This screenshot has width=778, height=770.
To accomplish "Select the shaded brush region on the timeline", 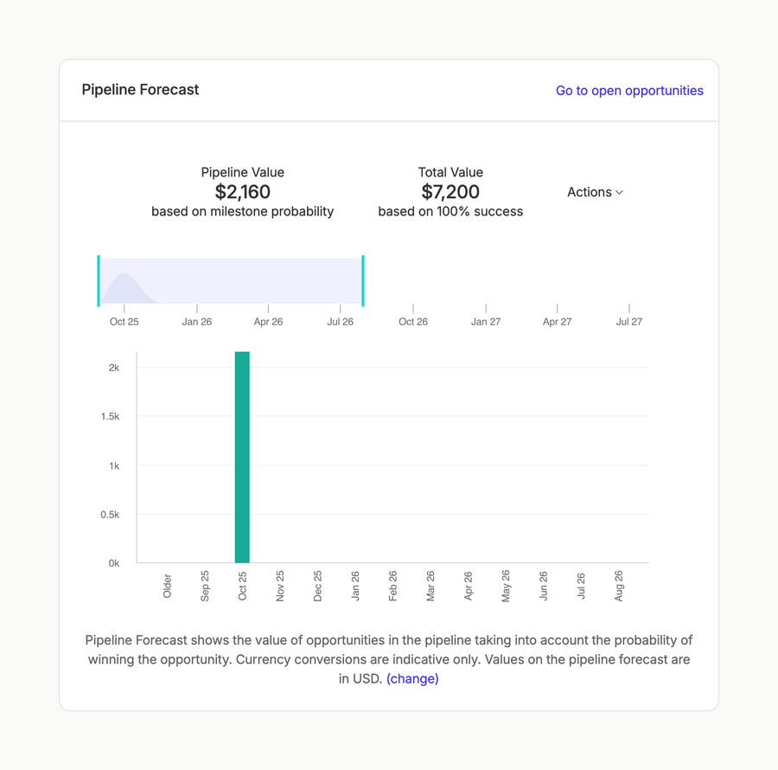I will 229,279.
